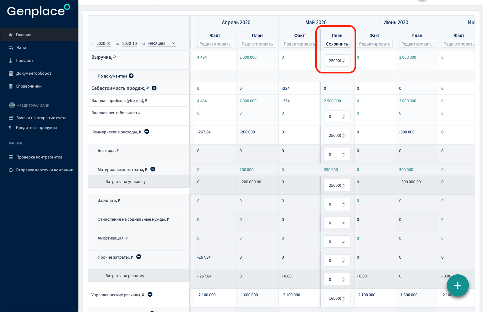This screenshot has height=312, width=483.
Task: Click Сохранить under Май 2020 План
Action: tap(337, 44)
